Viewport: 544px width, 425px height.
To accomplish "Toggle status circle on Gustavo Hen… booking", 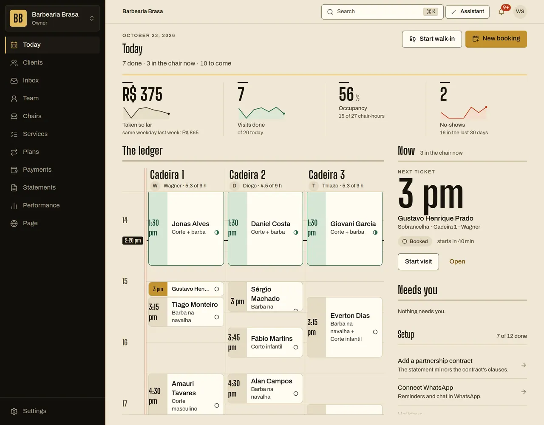I will click(x=217, y=289).
